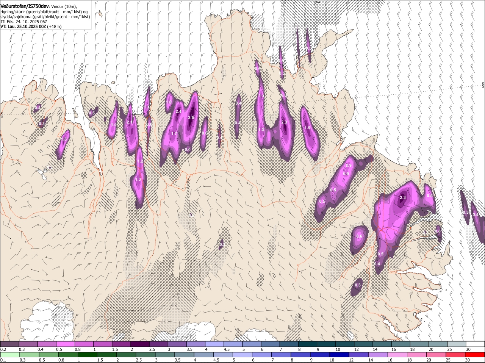Select the top legend swatch for 1.5–2
The height and width of the screenshot is (363, 485).
tap(121, 344)
